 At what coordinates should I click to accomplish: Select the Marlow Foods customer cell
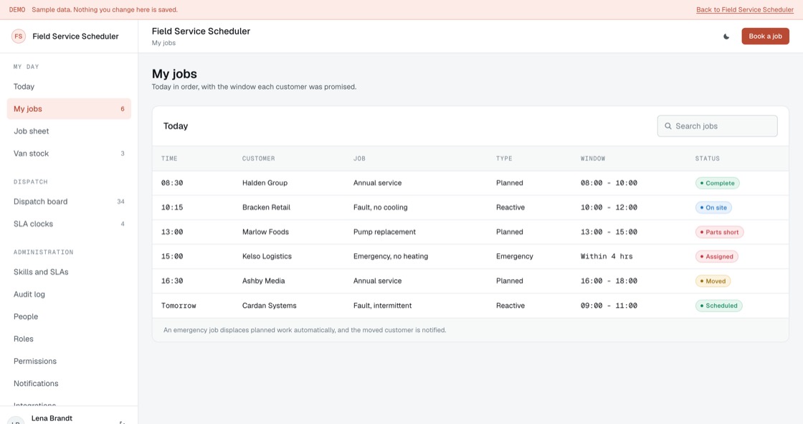click(x=265, y=232)
